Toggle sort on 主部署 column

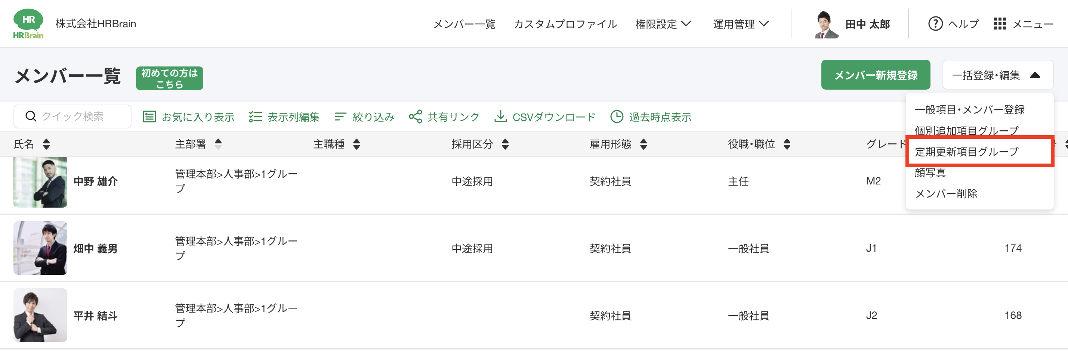pos(219,144)
